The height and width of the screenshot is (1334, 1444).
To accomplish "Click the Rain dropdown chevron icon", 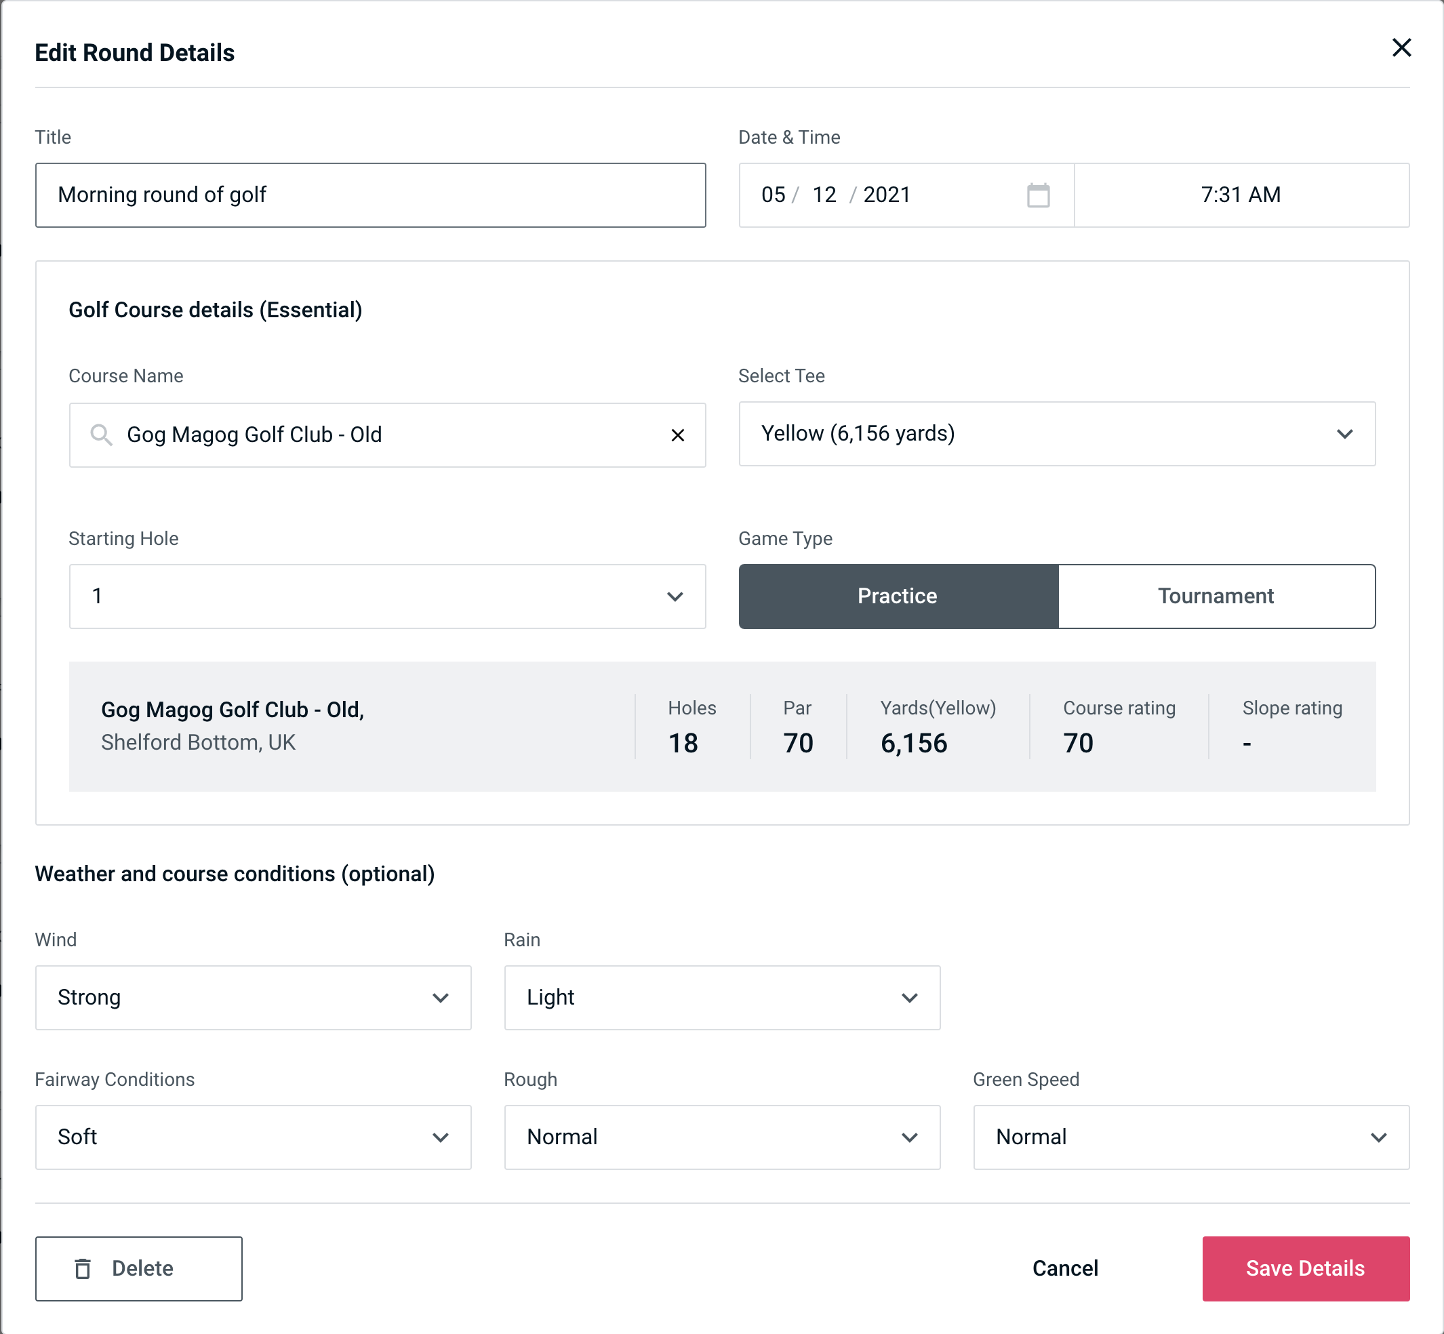I will point(908,998).
